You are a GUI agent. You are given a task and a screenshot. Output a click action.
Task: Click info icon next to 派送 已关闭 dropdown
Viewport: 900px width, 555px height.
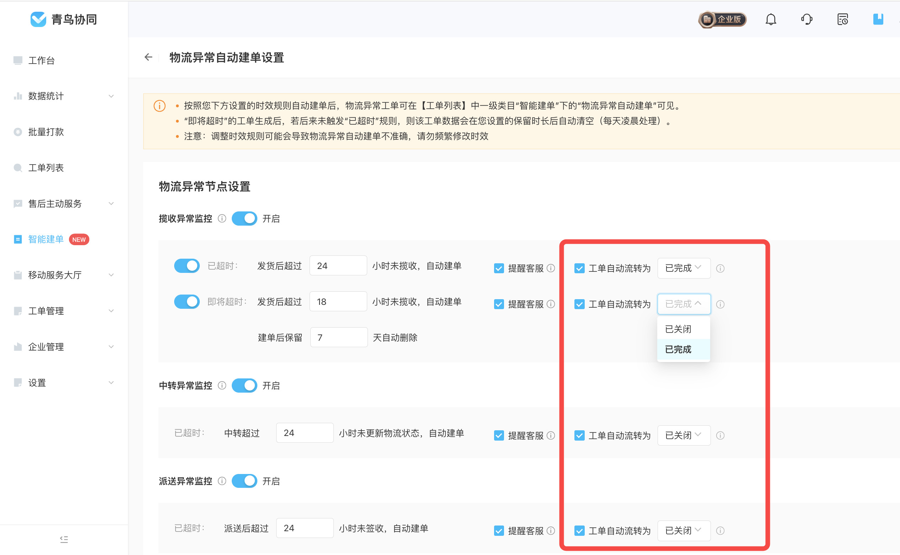[720, 530]
